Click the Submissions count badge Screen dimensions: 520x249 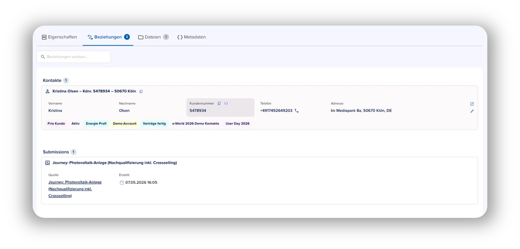[74, 152]
